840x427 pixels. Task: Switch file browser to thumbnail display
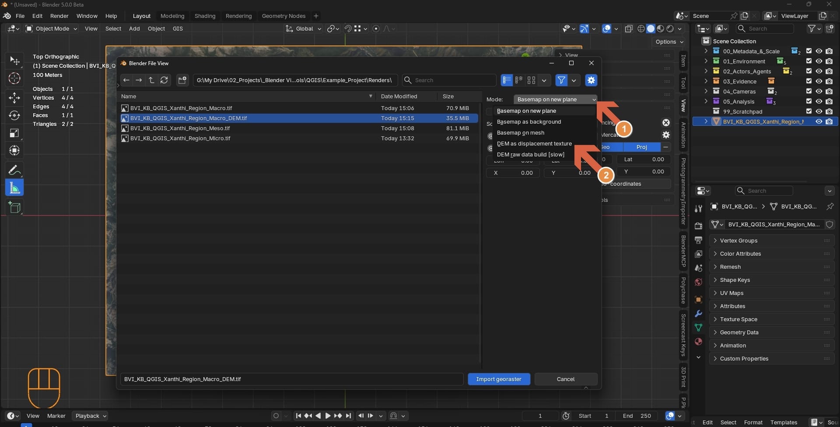tap(531, 80)
